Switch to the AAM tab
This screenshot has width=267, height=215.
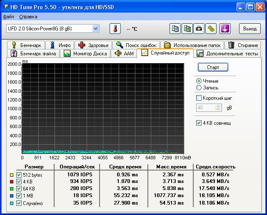(124, 54)
